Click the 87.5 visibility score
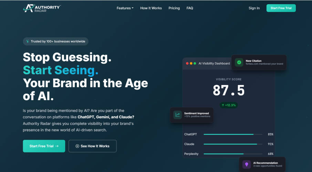 tap(229, 90)
